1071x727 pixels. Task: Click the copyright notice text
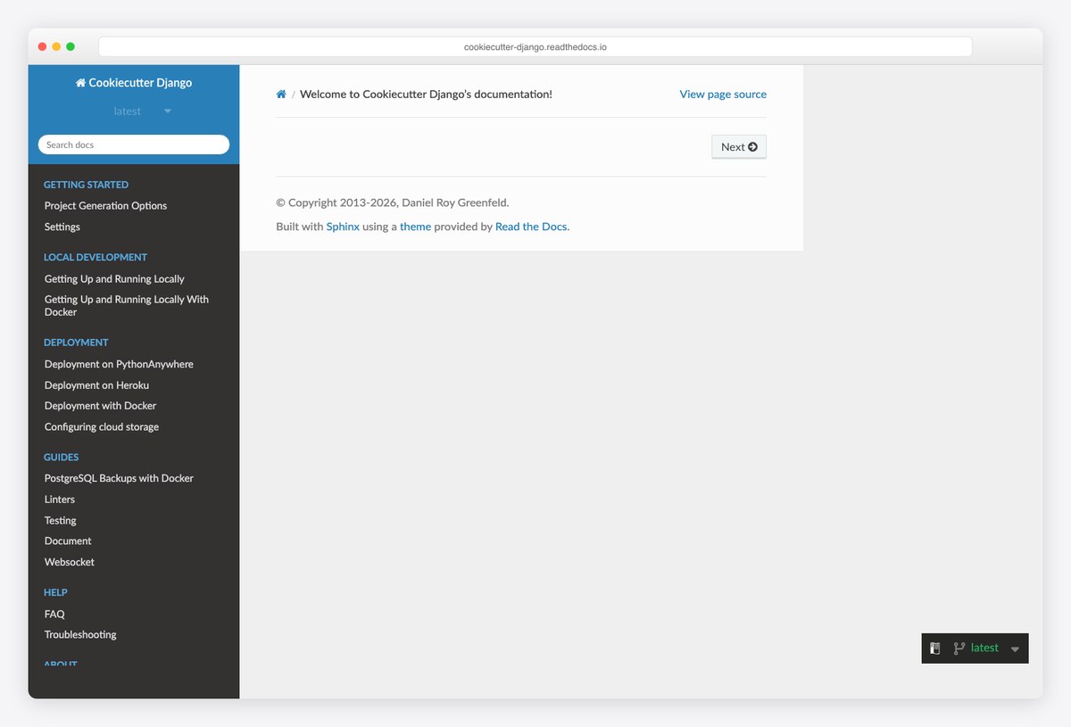(393, 203)
